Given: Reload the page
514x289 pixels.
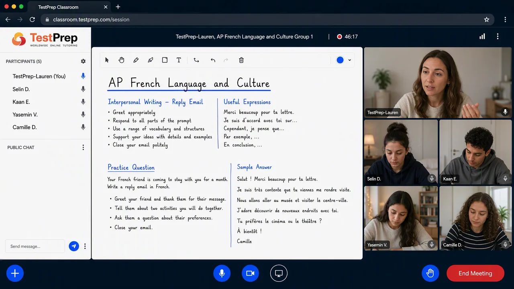Looking at the screenshot, I should 32,19.
